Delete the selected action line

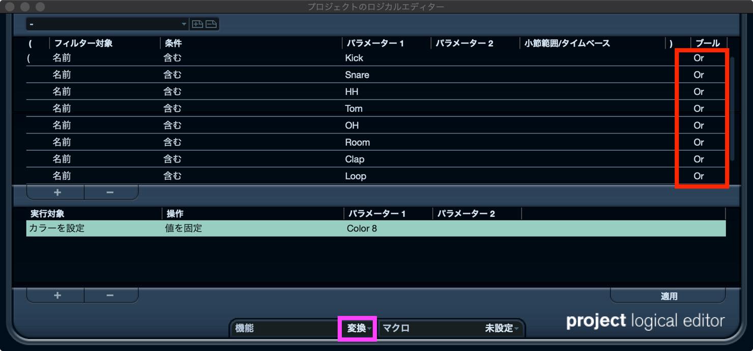[x=110, y=296]
